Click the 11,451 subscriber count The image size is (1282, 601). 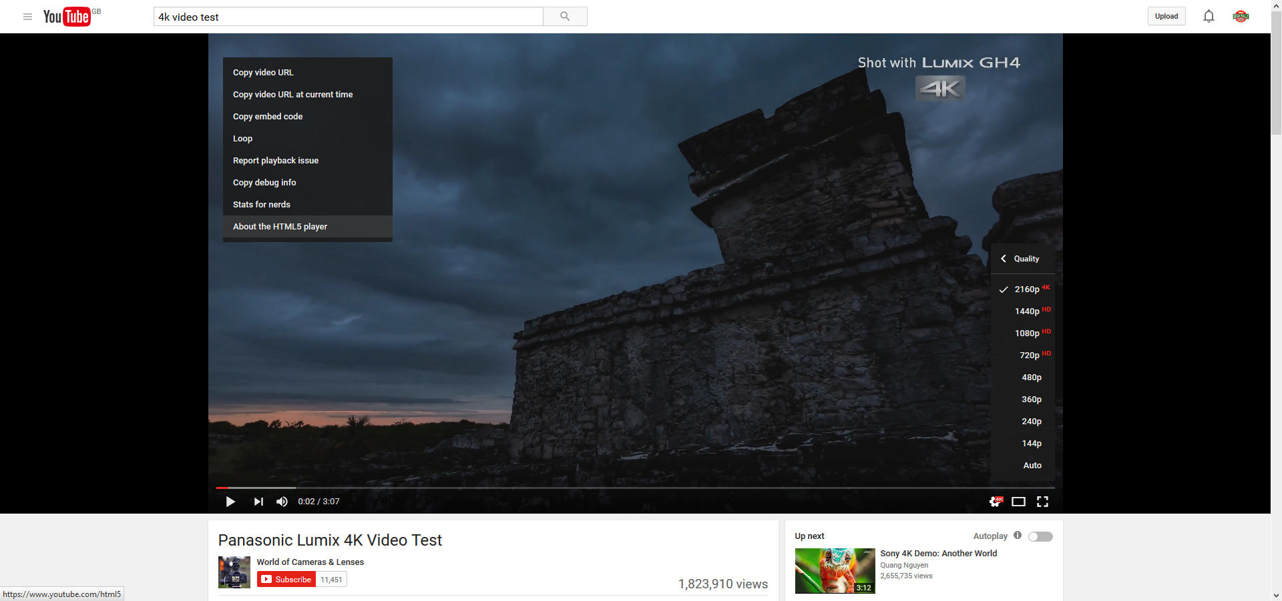point(331,580)
